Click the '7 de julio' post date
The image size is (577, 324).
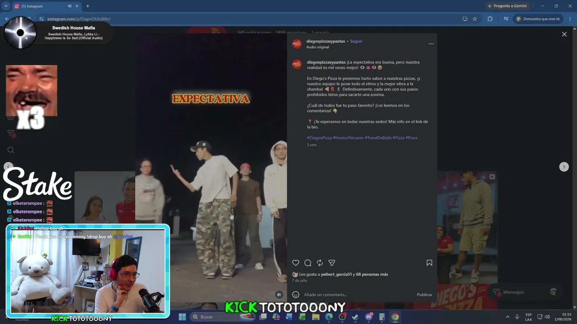tap(299, 280)
